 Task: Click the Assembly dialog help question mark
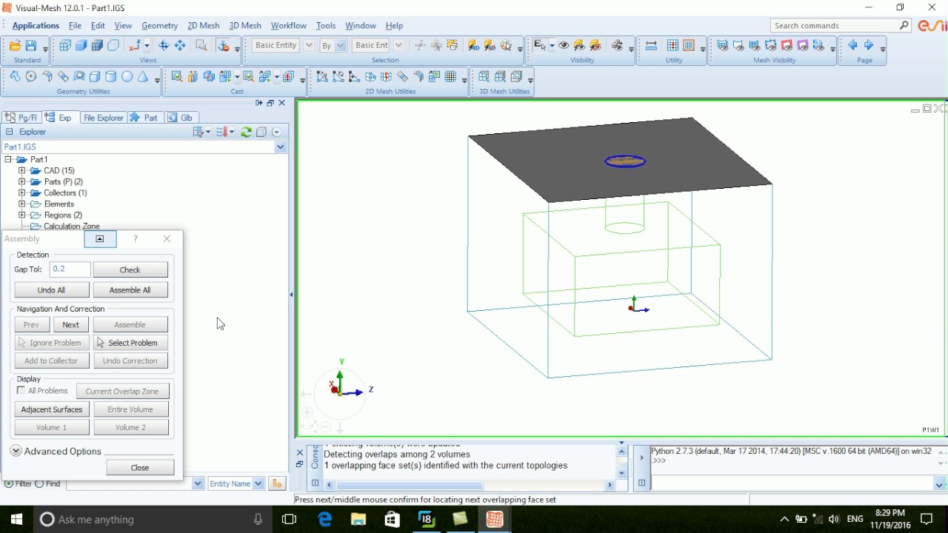pos(135,238)
